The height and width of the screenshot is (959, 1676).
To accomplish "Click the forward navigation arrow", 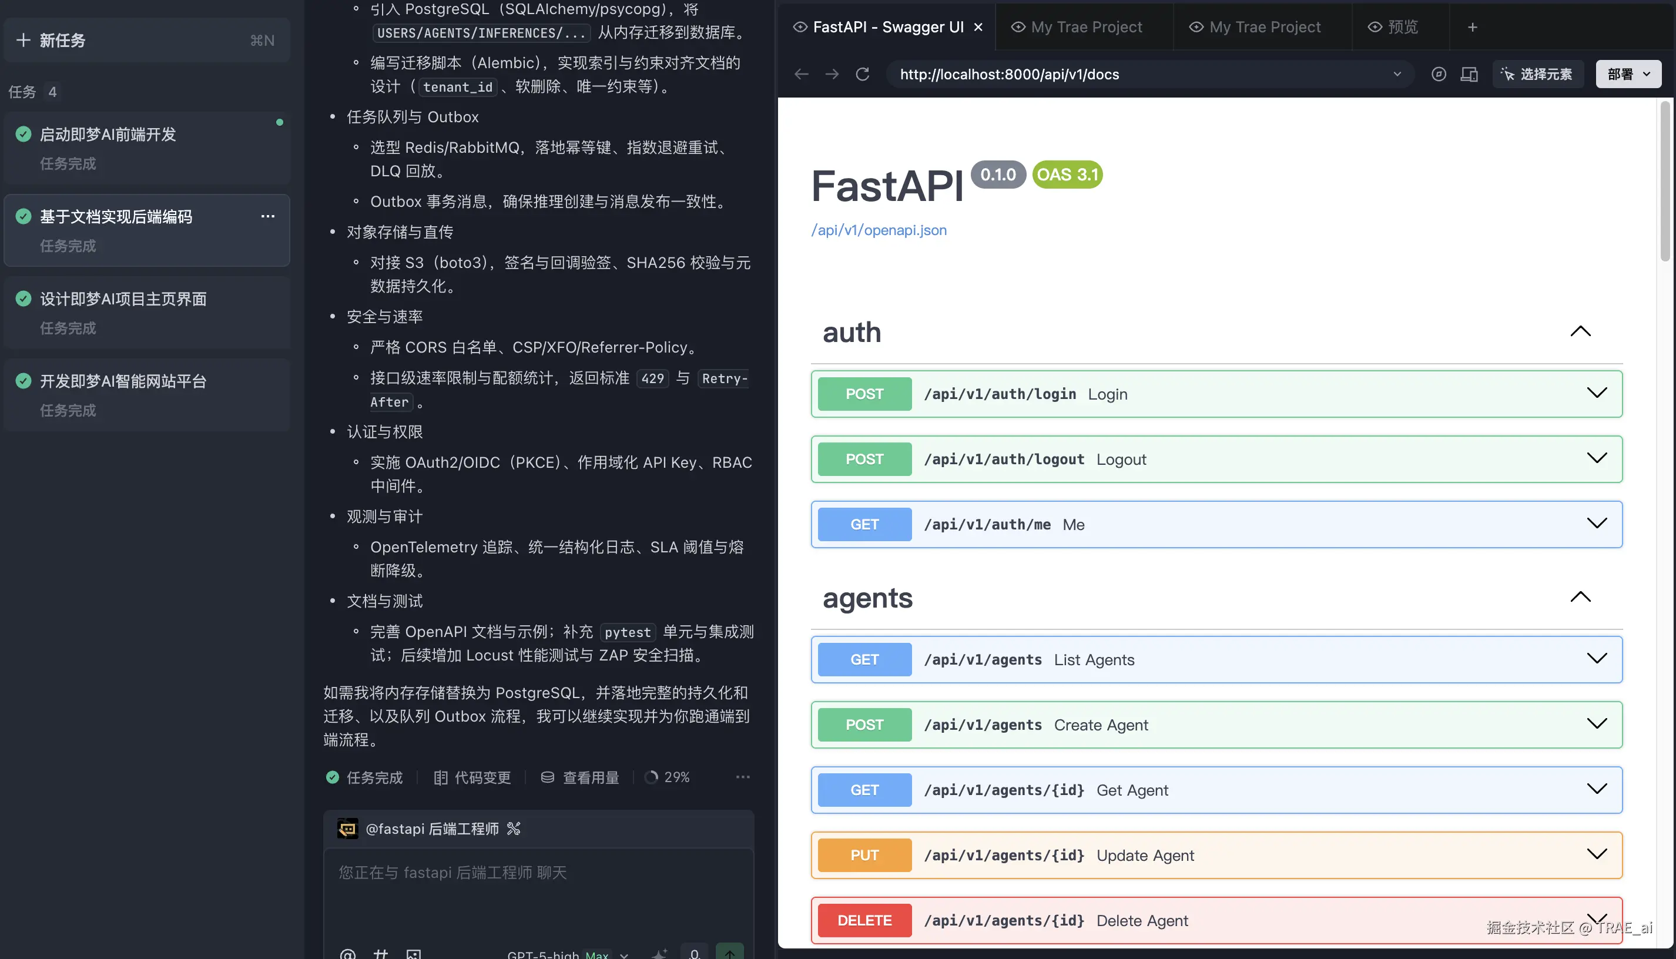I will (x=832, y=75).
